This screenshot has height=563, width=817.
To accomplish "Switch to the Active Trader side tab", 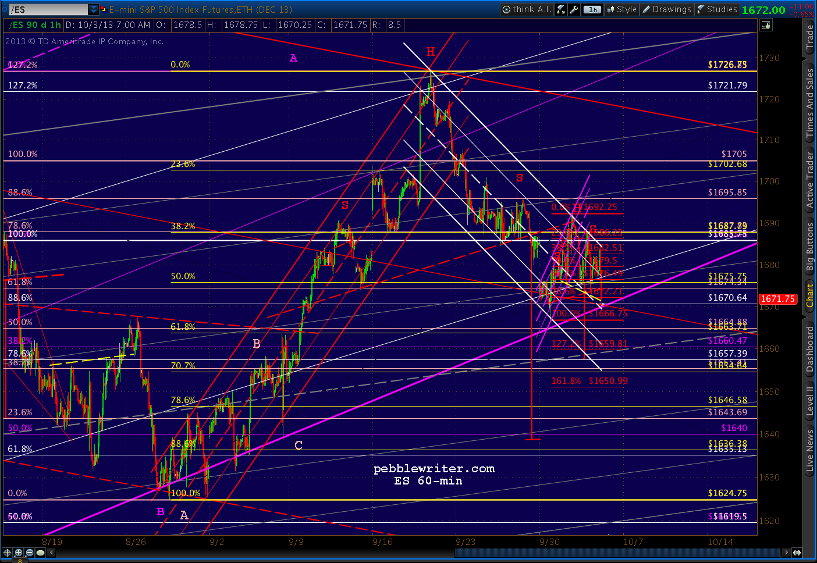I will tap(809, 179).
